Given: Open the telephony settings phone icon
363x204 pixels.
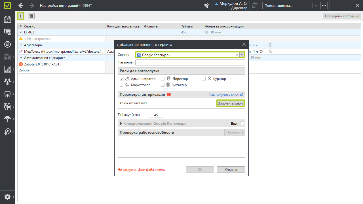Looking at the screenshot, I should click(x=207, y=5).
